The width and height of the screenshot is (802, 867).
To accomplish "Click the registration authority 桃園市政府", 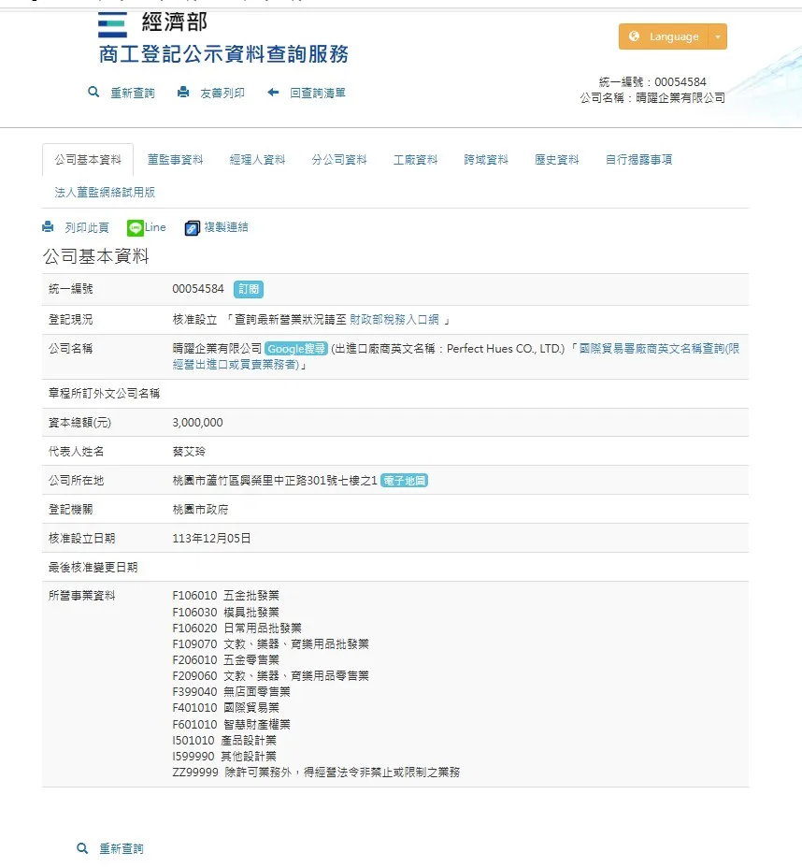I will point(200,510).
